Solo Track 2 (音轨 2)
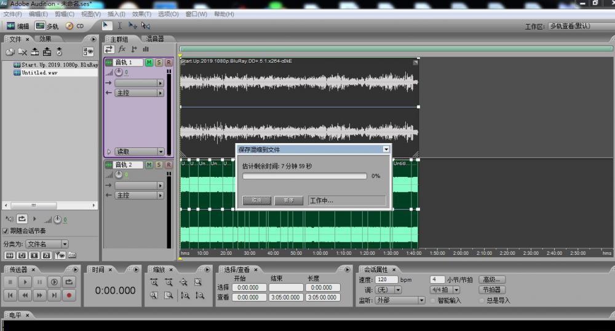Viewport: 615px width, 331px height. pos(159,165)
